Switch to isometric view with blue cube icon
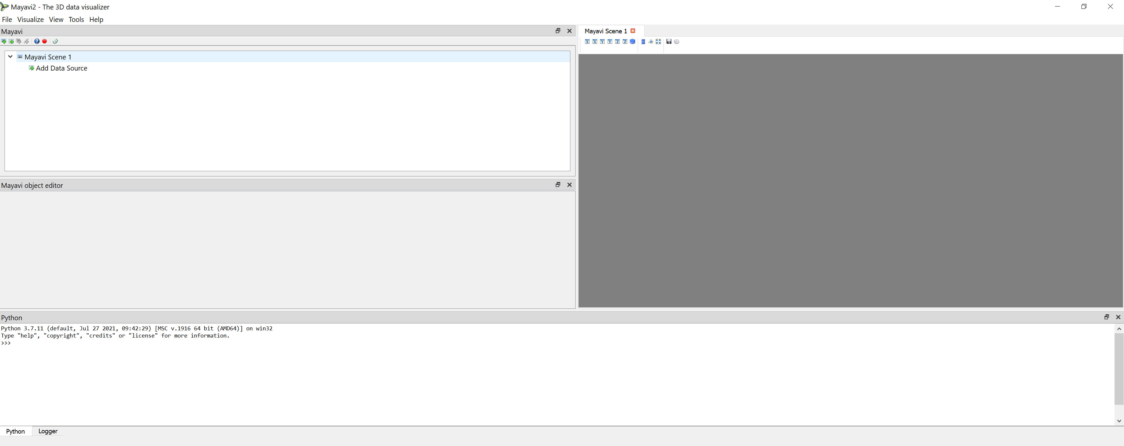The height and width of the screenshot is (446, 1124). 632,42
